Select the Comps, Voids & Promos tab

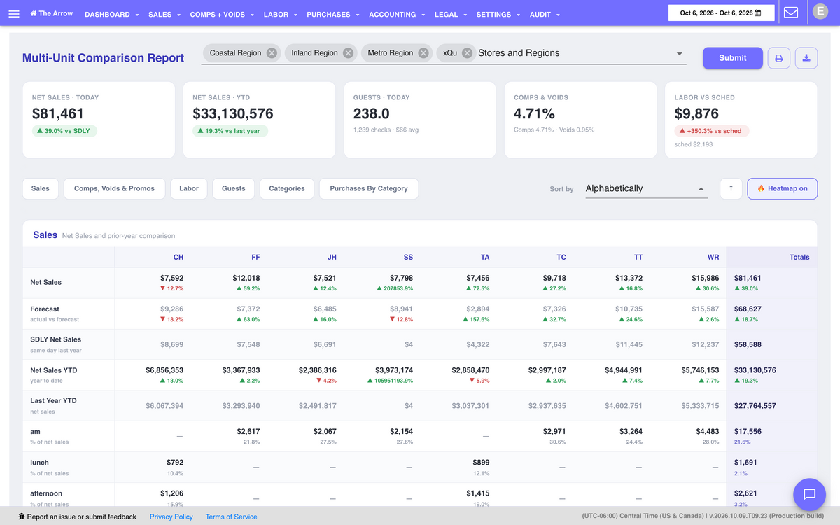(x=115, y=188)
